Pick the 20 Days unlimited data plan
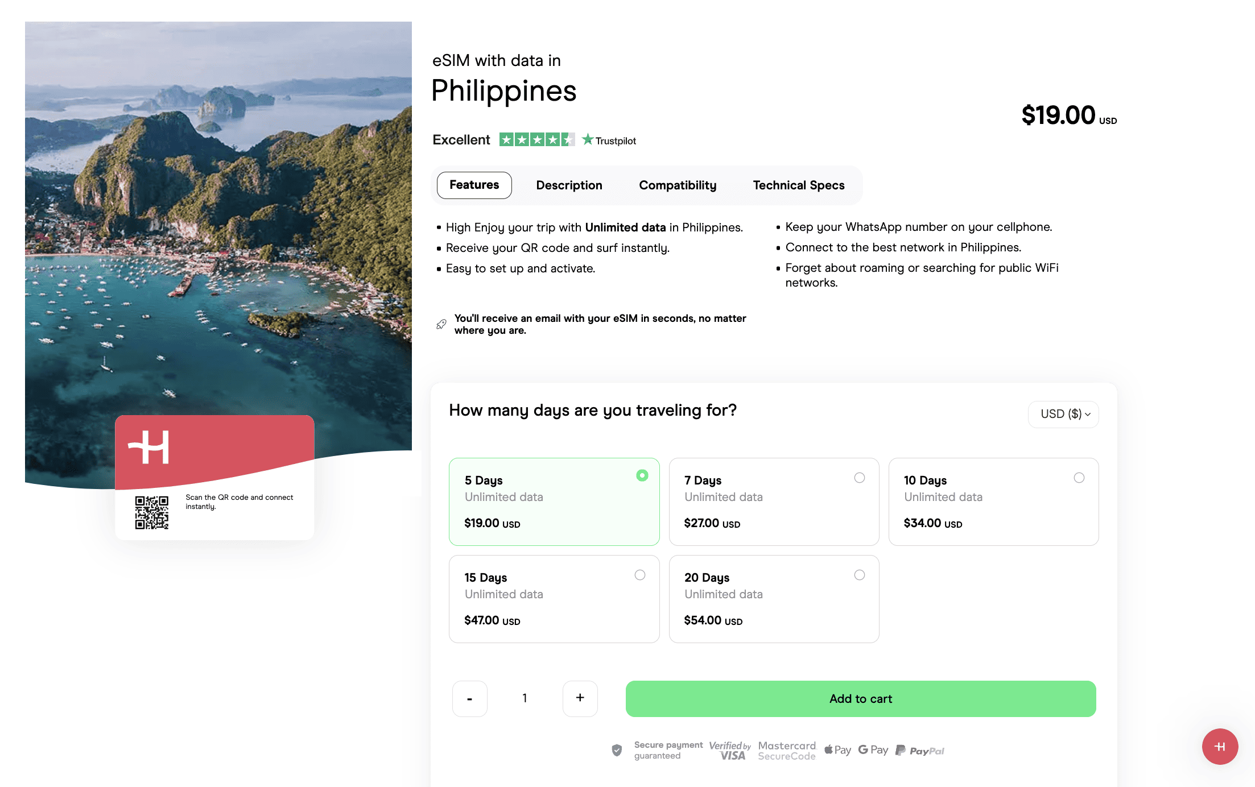 pyautogui.click(x=773, y=599)
